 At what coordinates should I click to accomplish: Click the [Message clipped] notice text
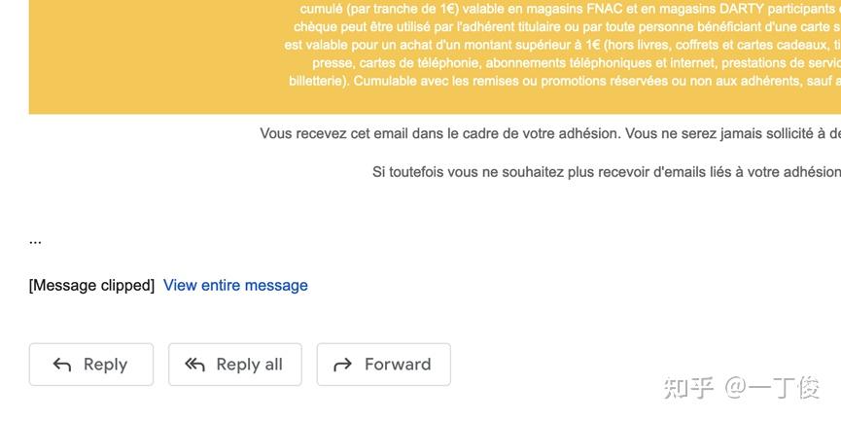click(91, 285)
